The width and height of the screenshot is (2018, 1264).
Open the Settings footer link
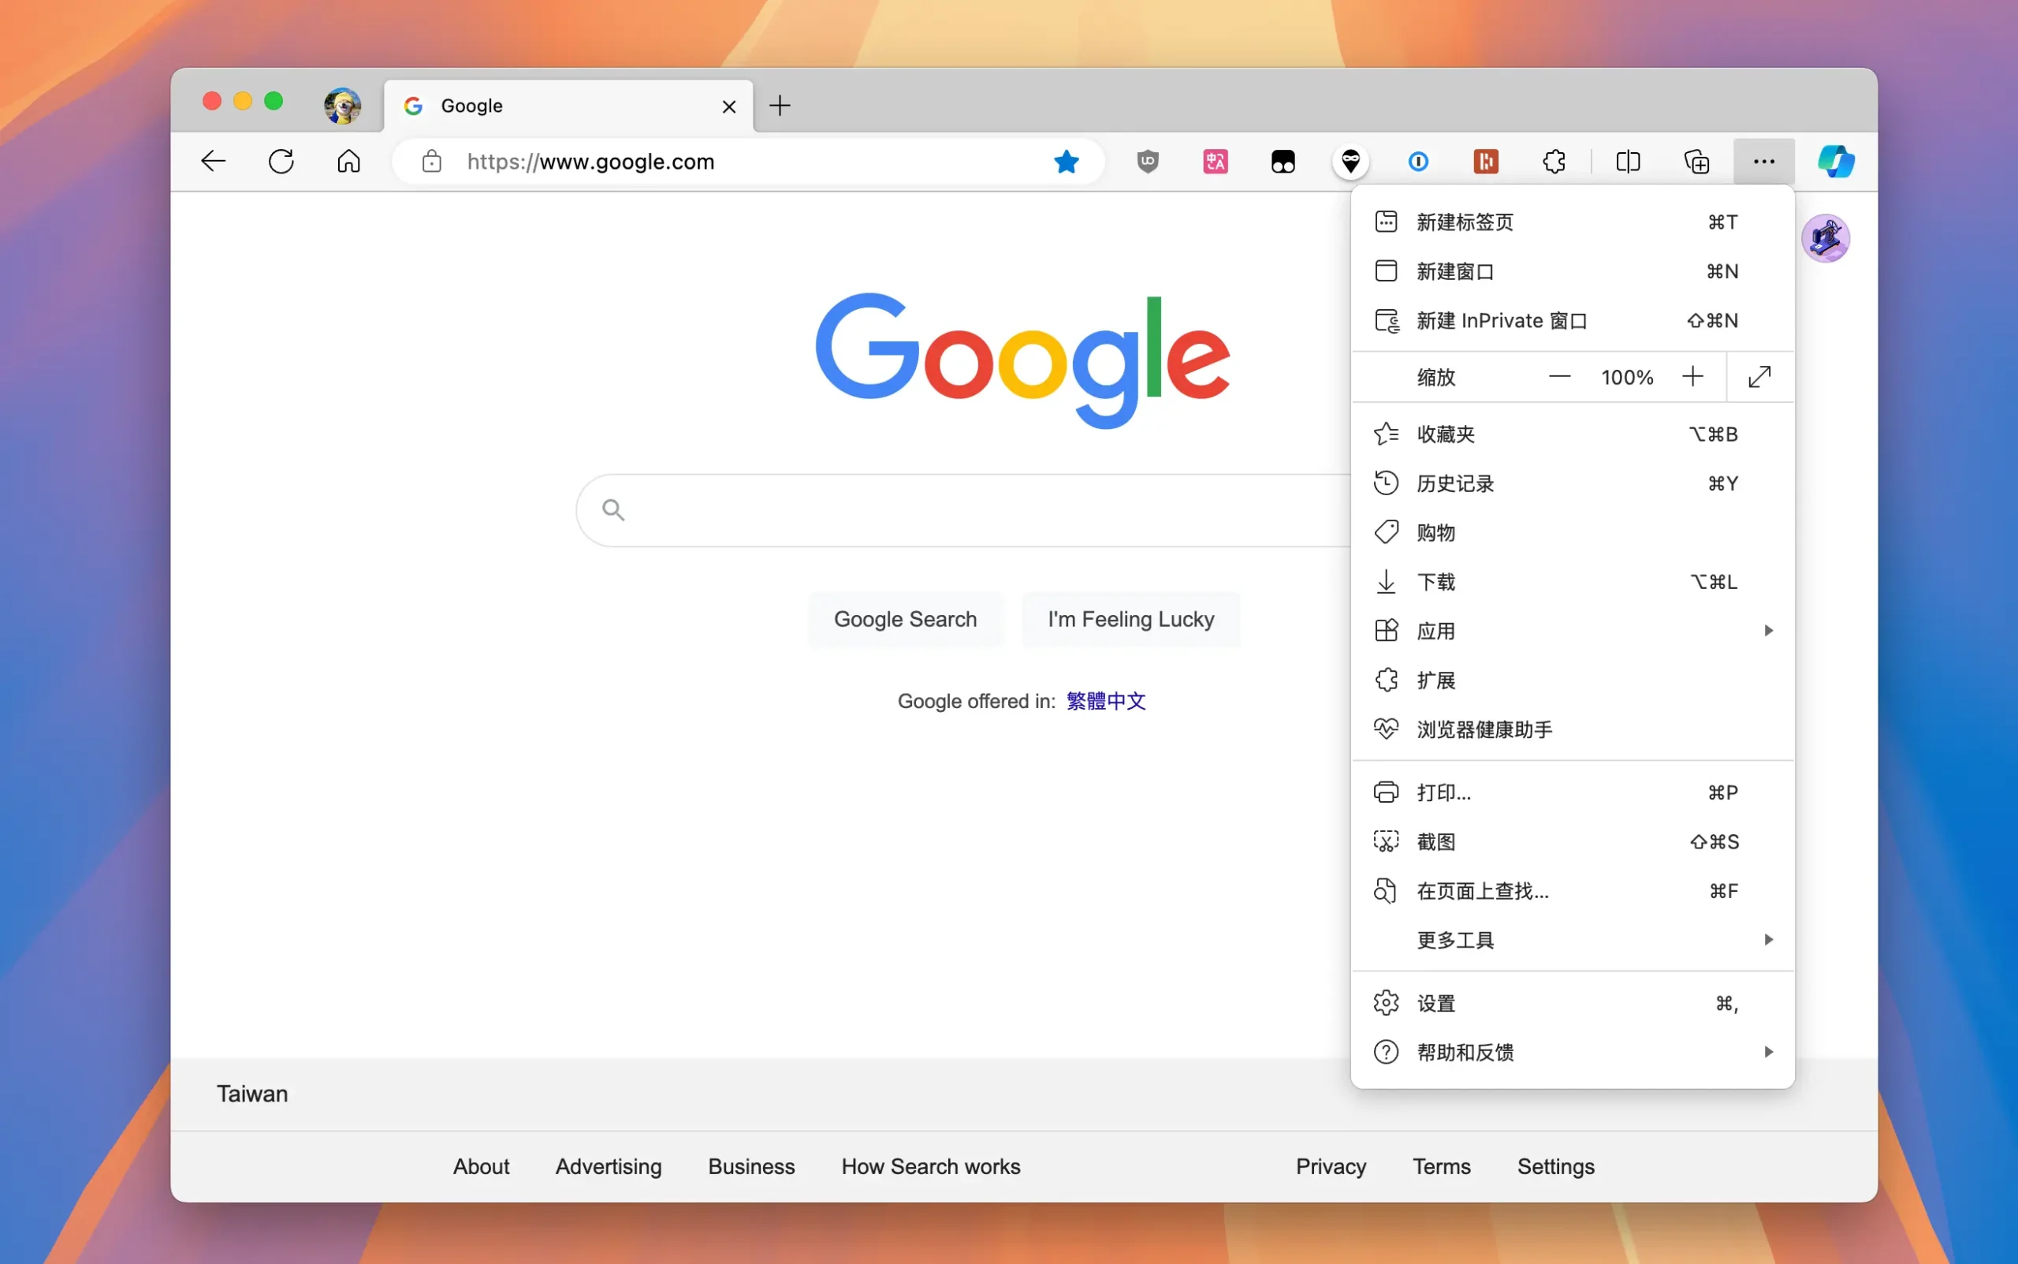pos(1556,1167)
